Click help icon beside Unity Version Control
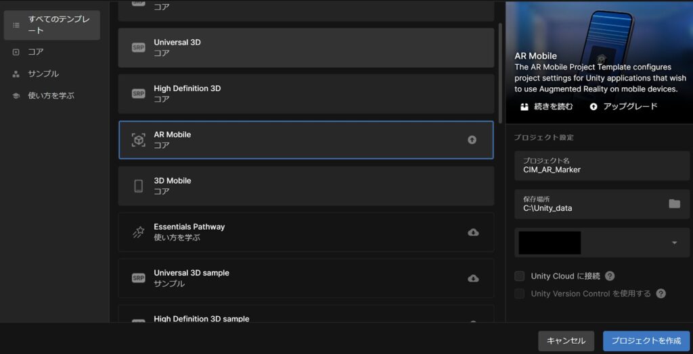This screenshot has height=354, width=693. (x=661, y=294)
